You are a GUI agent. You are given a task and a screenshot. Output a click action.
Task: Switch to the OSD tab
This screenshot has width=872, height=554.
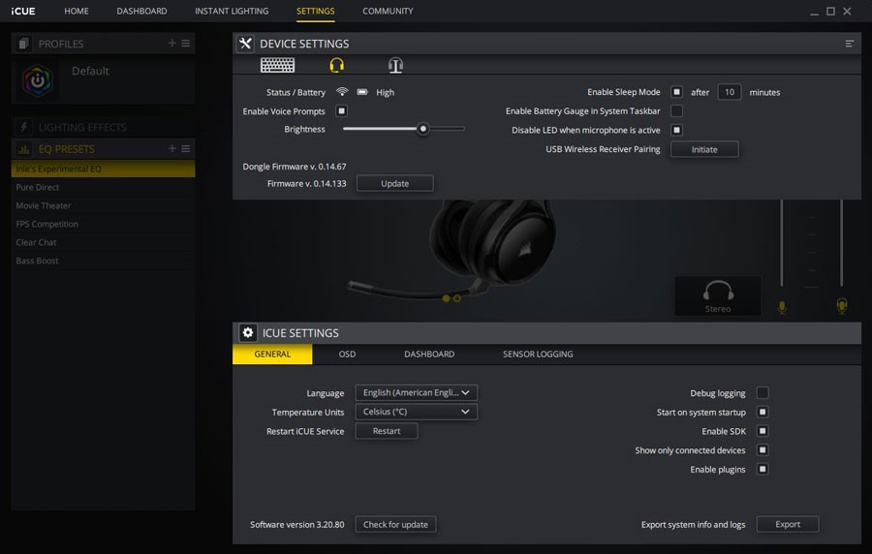pos(347,354)
